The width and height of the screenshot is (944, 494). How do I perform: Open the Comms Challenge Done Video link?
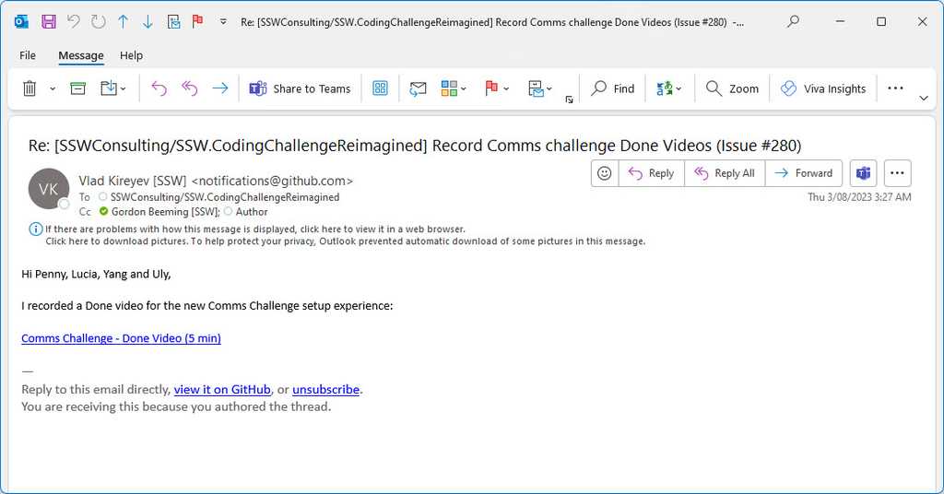(x=121, y=338)
